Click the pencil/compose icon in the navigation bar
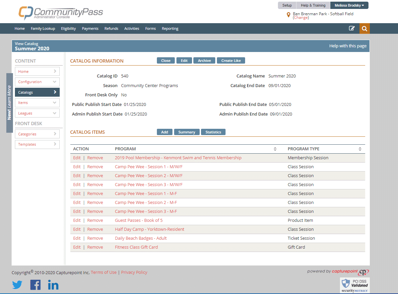This screenshot has width=398, height=294. (x=352, y=28)
